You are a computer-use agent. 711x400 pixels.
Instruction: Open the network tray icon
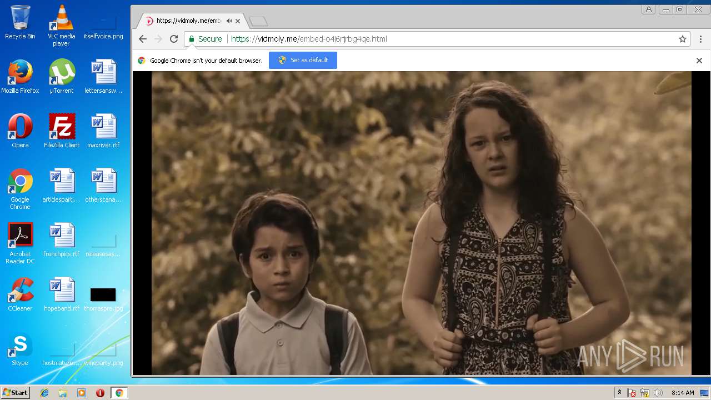pyautogui.click(x=645, y=393)
